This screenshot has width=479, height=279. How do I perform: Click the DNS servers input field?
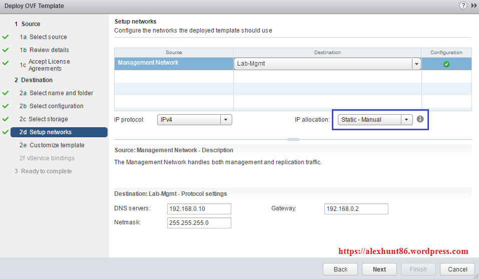(199, 209)
